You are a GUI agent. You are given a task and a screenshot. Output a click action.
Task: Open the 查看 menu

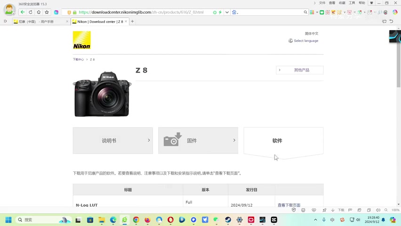(x=332, y=3)
